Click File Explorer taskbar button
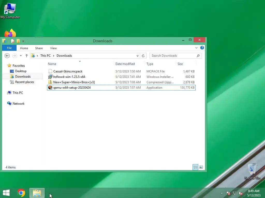Viewport: 265px width, 198px height. click(37, 193)
